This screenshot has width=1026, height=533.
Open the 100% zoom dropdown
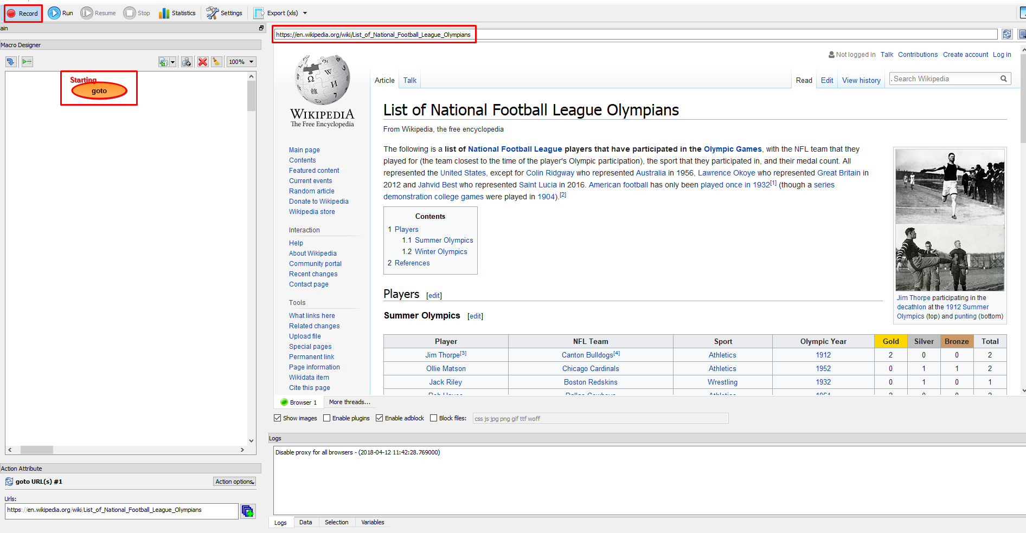point(241,62)
